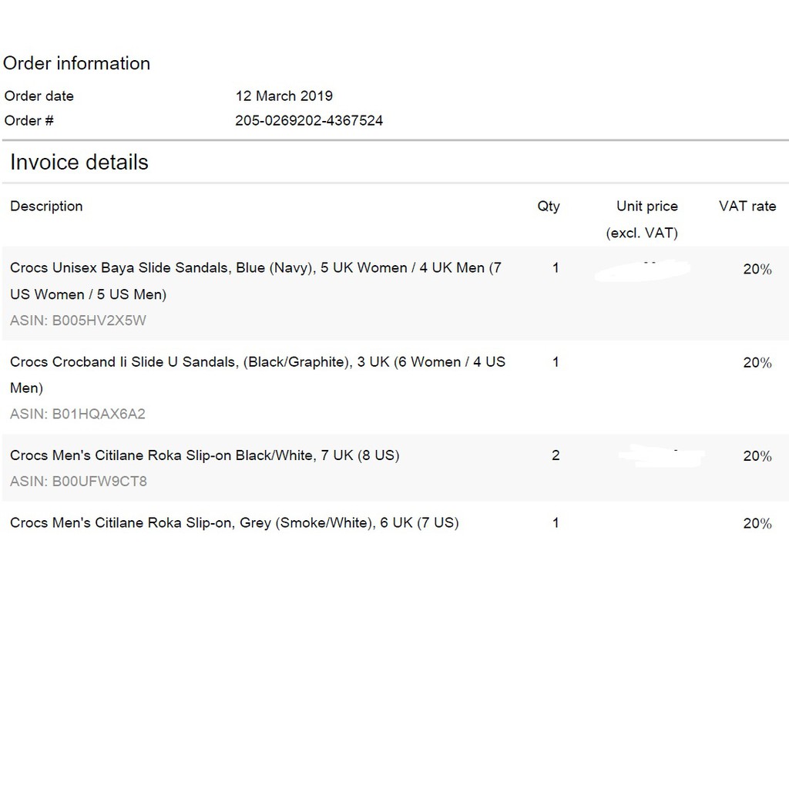
Task: Select order number 205-0269202-4367524
Action: 309,120
